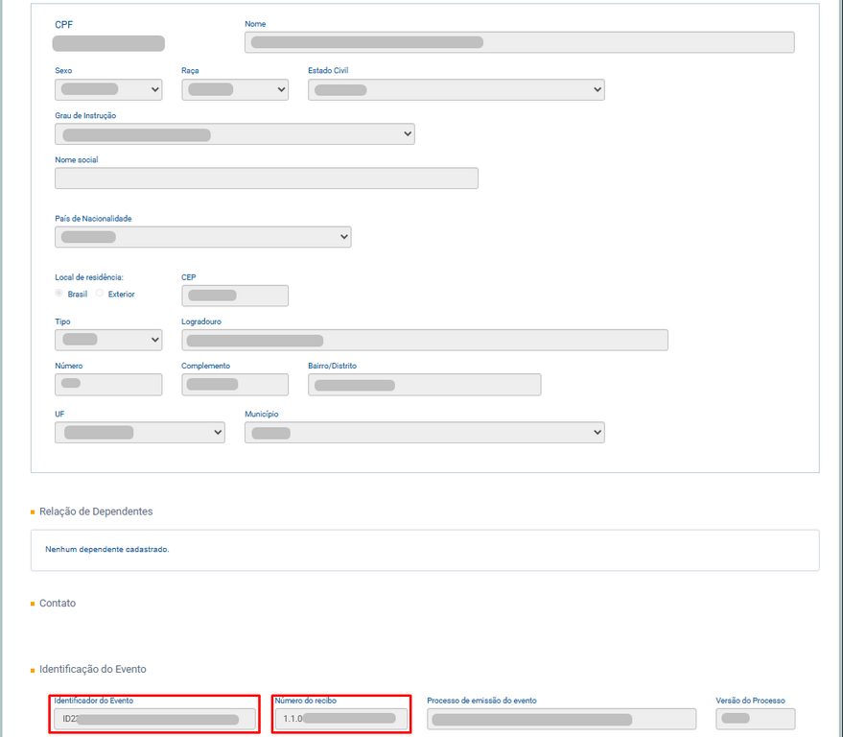
Task: Click the Logradouro text field
Action: coord(424,340)
